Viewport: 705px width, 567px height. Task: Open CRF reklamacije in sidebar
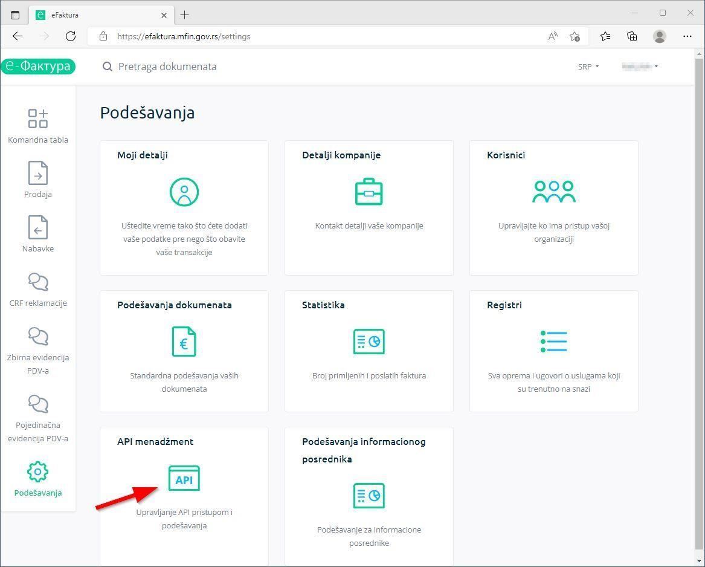[37, 289]
